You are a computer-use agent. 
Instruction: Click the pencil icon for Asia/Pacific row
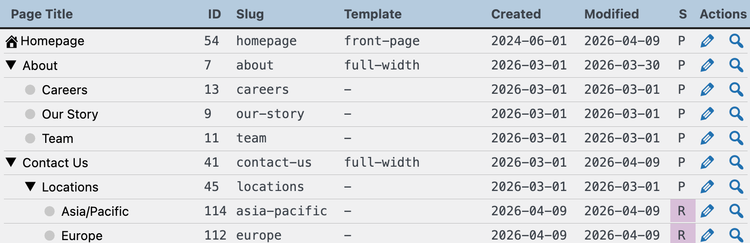click(707, 211)
